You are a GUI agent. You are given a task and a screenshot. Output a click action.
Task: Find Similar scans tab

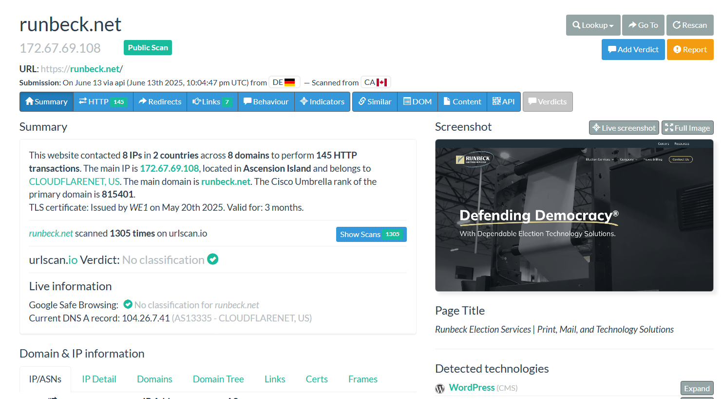tap(375, 101)
